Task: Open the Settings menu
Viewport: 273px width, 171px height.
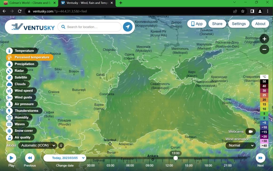Action: pyautogui.click(x=239, y=24)
